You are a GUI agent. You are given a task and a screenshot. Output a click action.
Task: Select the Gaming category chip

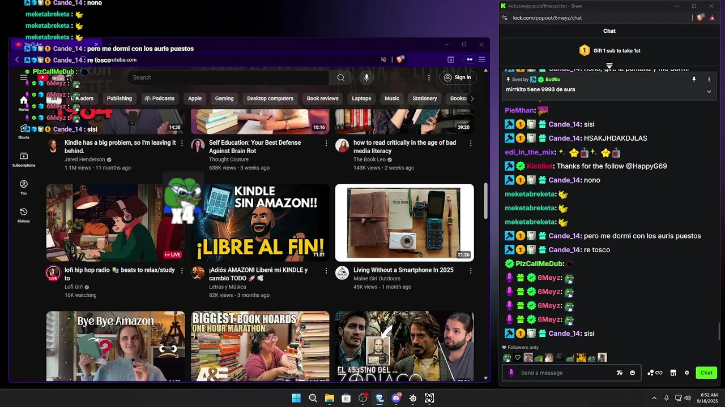click(224, 98)
